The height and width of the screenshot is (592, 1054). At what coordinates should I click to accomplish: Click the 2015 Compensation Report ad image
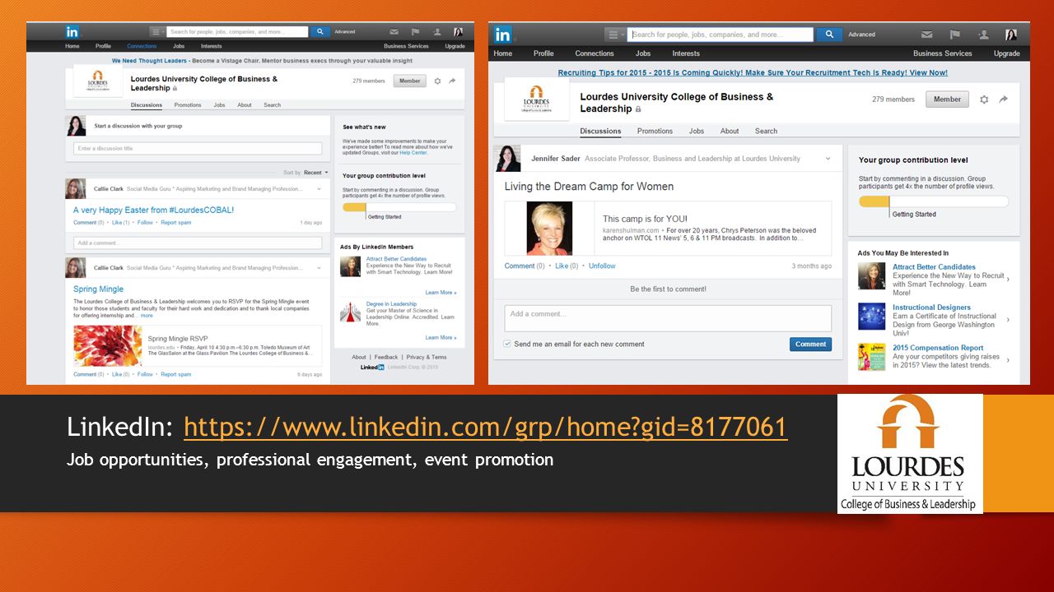point(871,357)
